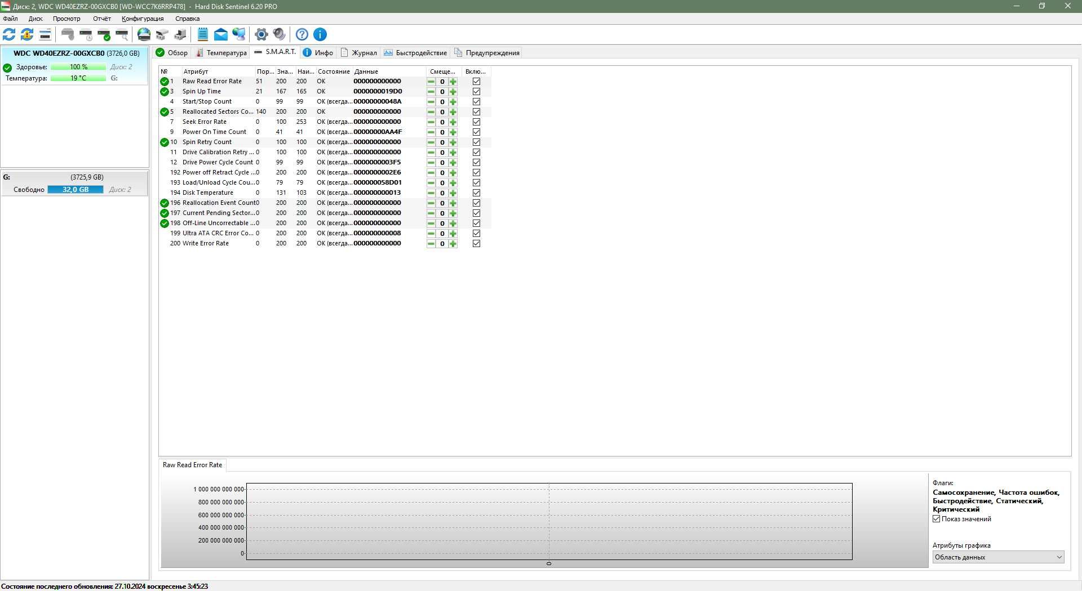Open the Просмотр menu
This screenshot has width=1082, height=591.
click(x=66, y=19)
